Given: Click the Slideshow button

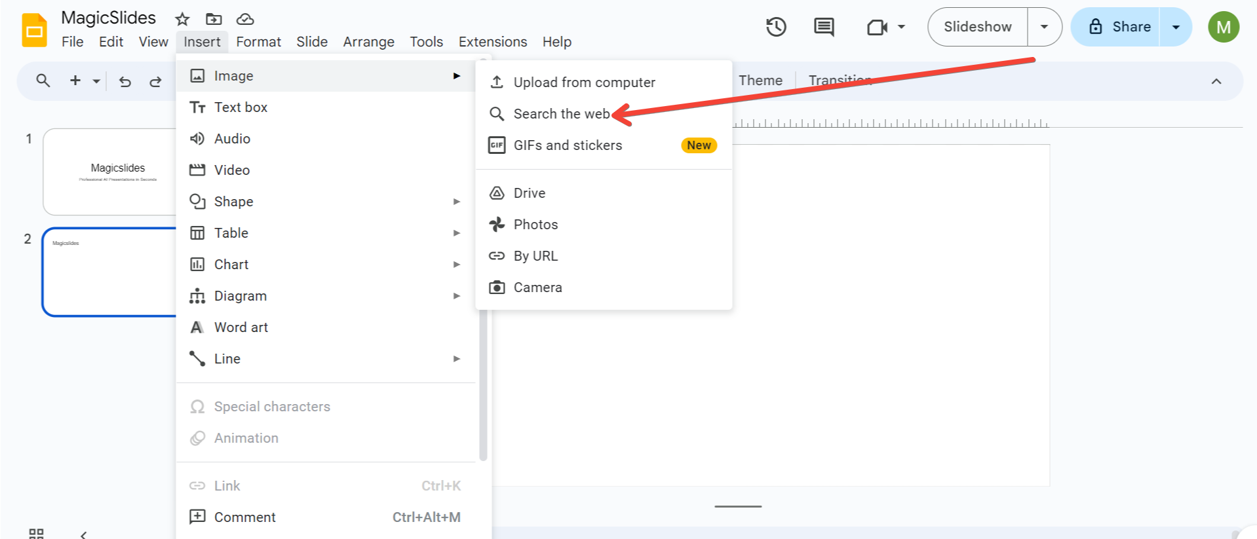Looking at the screenshot, I should [977, 27].
